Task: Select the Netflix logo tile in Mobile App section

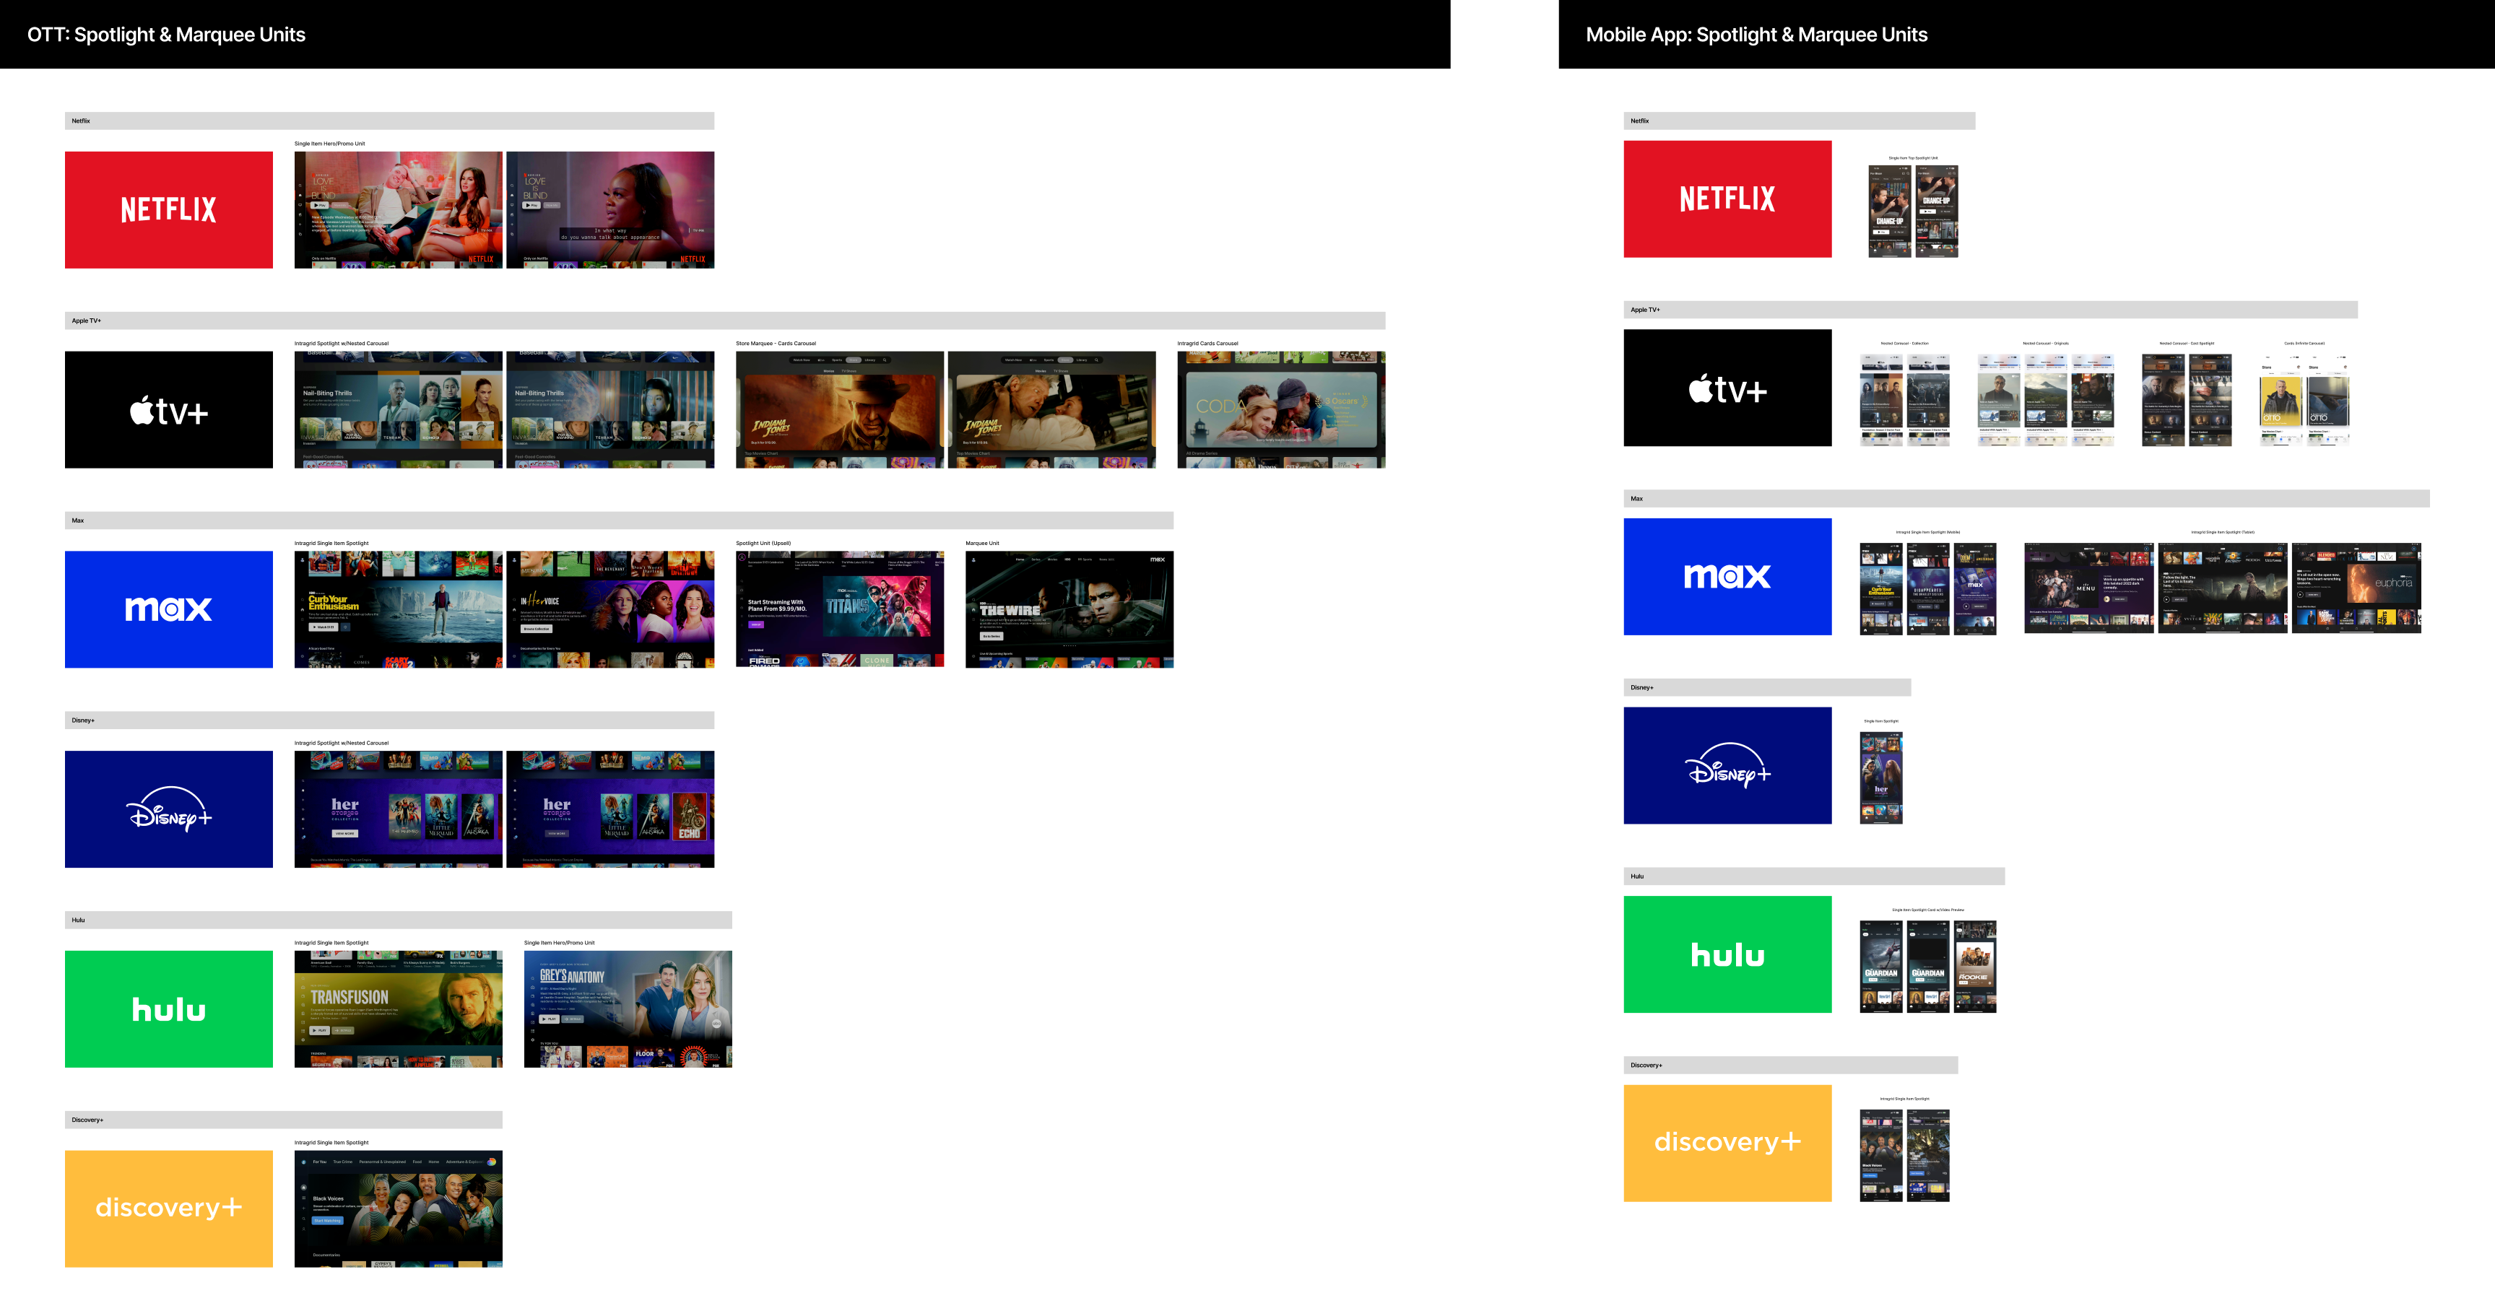Action: click(x=1727, y=199)
